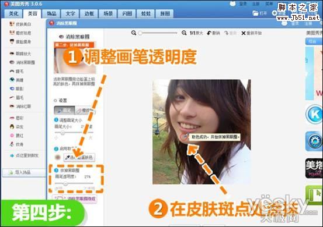This screenshot has width=323, height=227.
Task: Click the cat avatar login icon
Action: click(233, 3)
